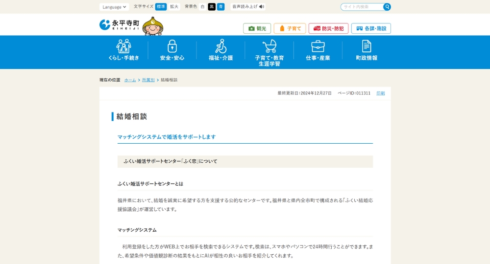Click the fire truck icon in 防災・防犯
490x264 pixels.
coord(317,28)
